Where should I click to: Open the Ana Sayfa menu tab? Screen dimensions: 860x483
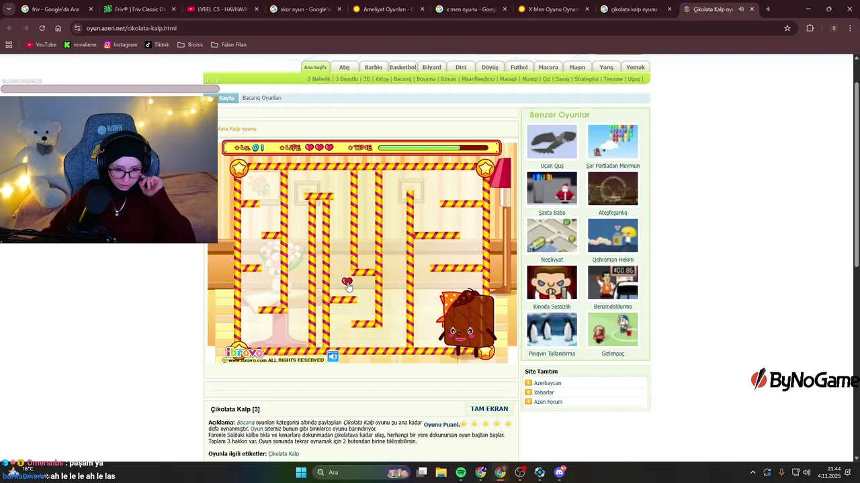(315, 67)
